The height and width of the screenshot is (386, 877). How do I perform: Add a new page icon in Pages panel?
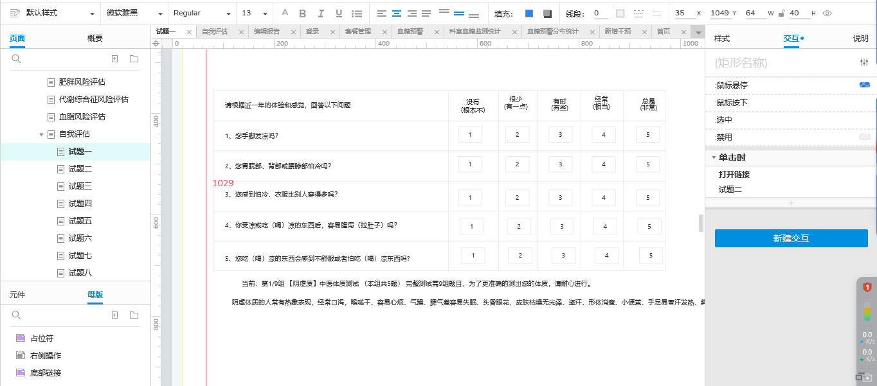115,58
